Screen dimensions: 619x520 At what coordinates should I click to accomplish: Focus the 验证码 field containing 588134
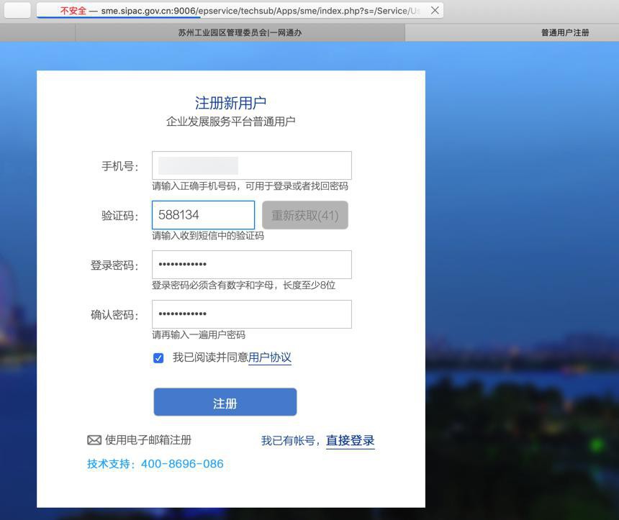tap(203, 215)
